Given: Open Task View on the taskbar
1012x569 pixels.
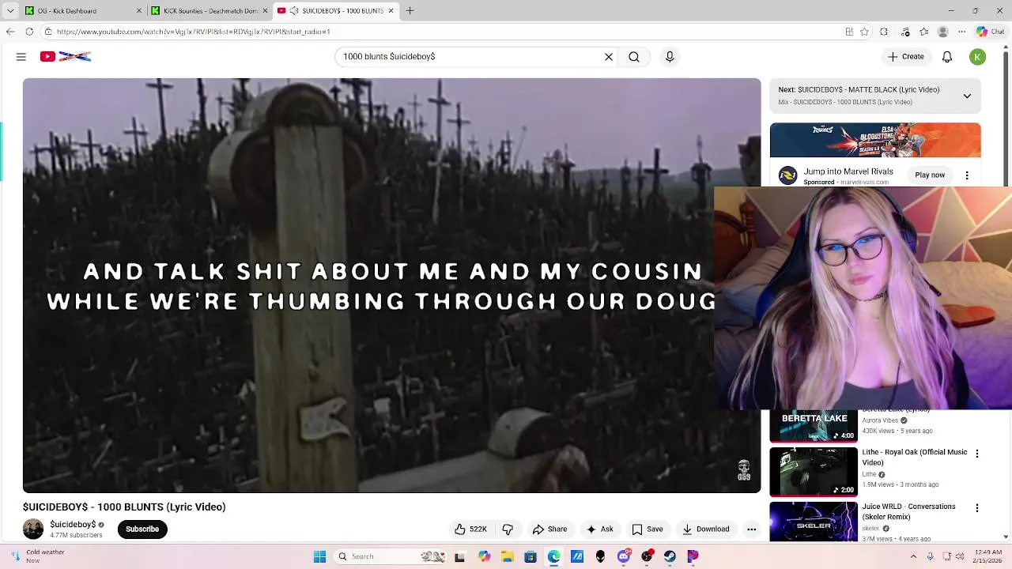Looking at the screenshot, I should [459, 556].
